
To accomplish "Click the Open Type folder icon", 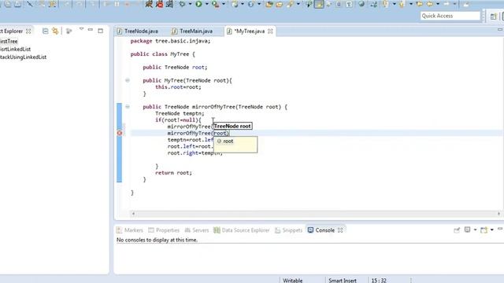I will pos(269,4).
